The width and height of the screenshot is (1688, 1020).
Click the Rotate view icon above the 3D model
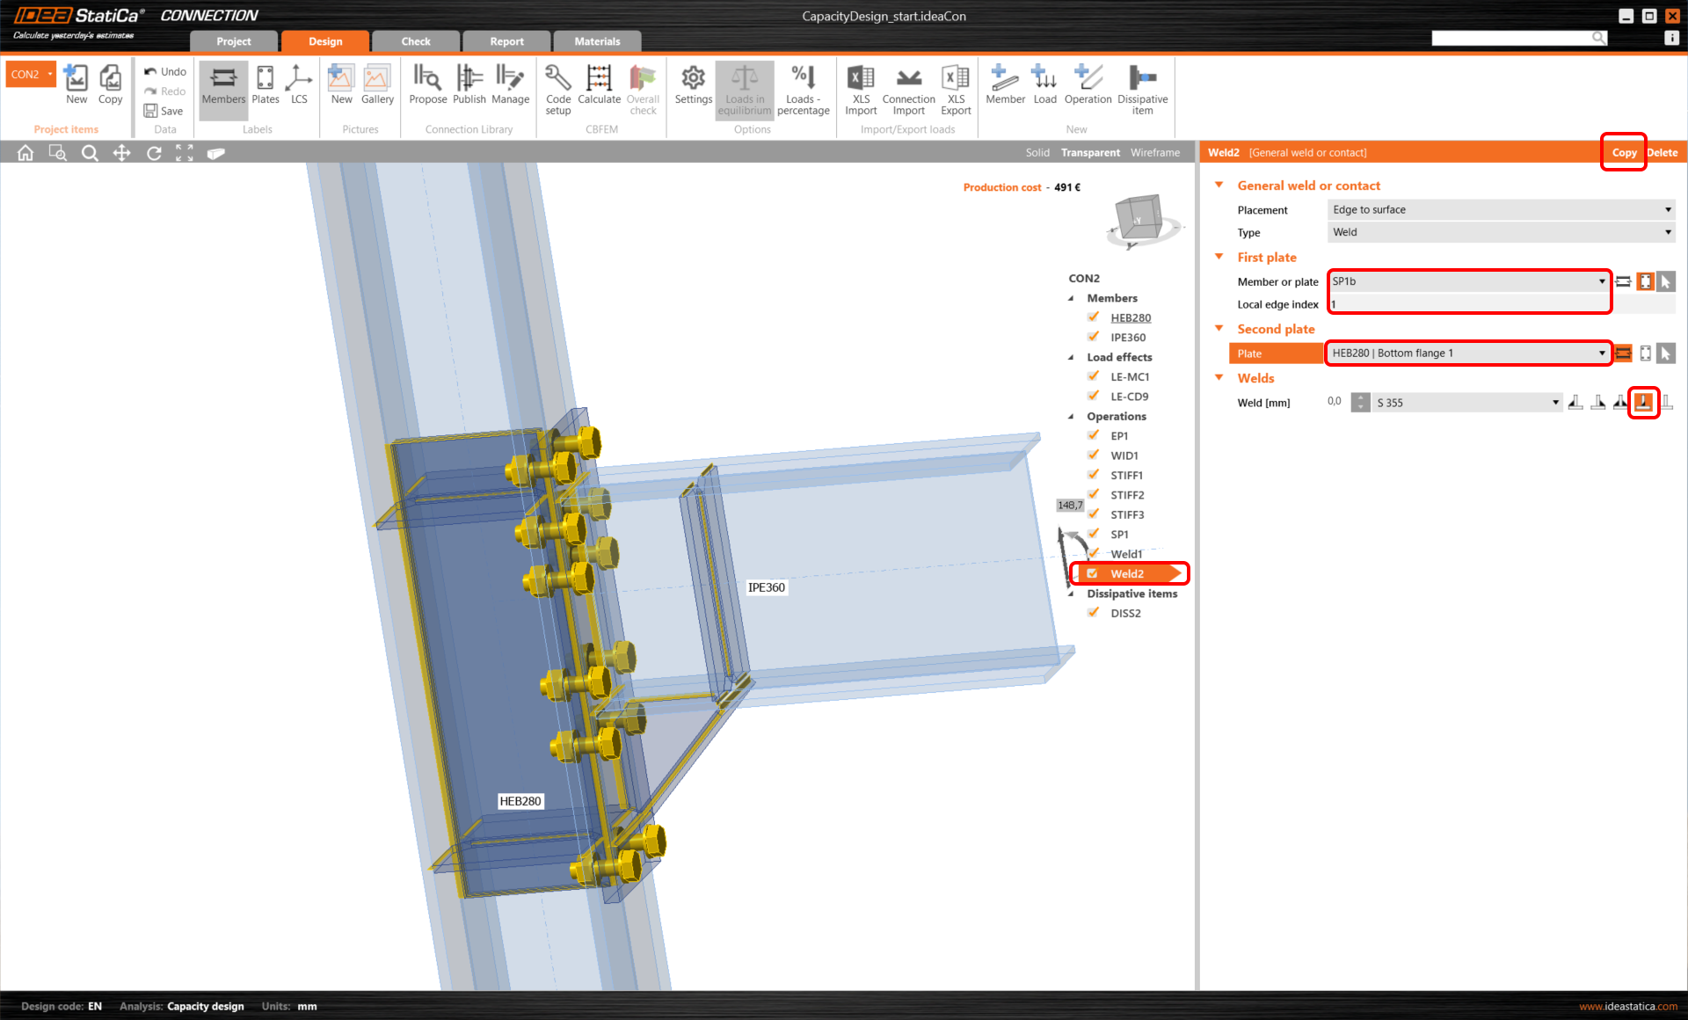coord(153,152)
